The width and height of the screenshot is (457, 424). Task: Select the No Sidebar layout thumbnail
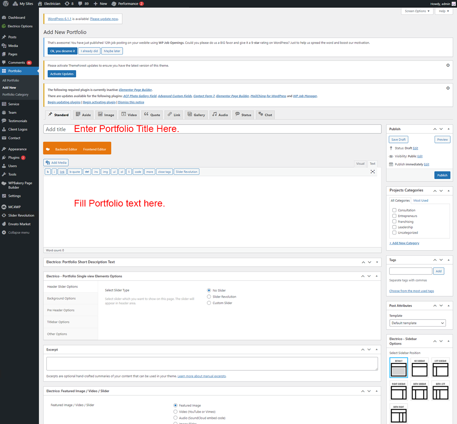tap(419, 368)
